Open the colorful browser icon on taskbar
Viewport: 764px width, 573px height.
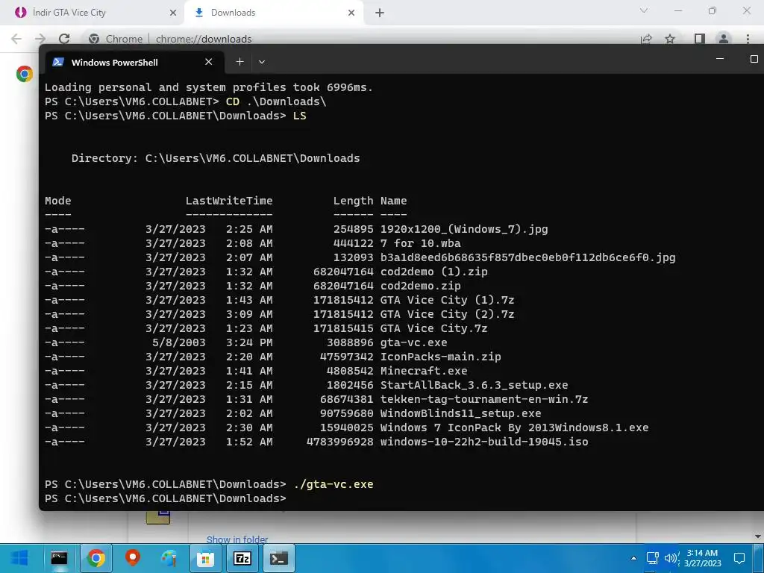click(x=169, y=558)
